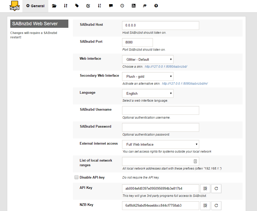
Task: Open the Notifications speech bubble icon
Action: pos(111,6)
